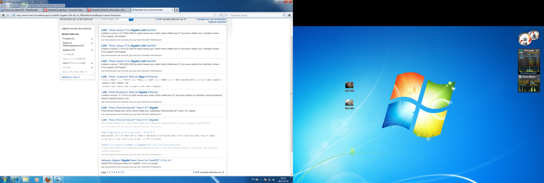Viewport: 544px width, 183px height.
Task: Reload the page with the refresh icon
Action: coord(221,15)
